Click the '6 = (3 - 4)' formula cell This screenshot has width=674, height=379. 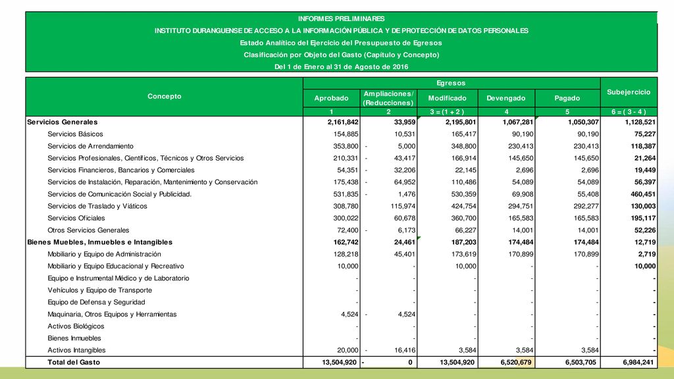(629, 112)
